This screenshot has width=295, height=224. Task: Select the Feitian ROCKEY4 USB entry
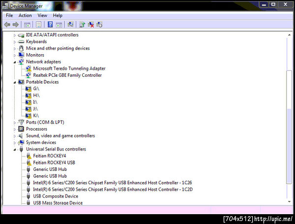click(x=54, y=162)
